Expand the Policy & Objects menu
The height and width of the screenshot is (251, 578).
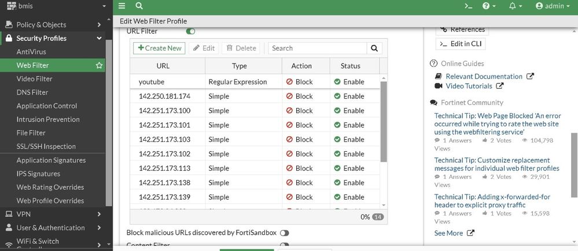[52, 25]
